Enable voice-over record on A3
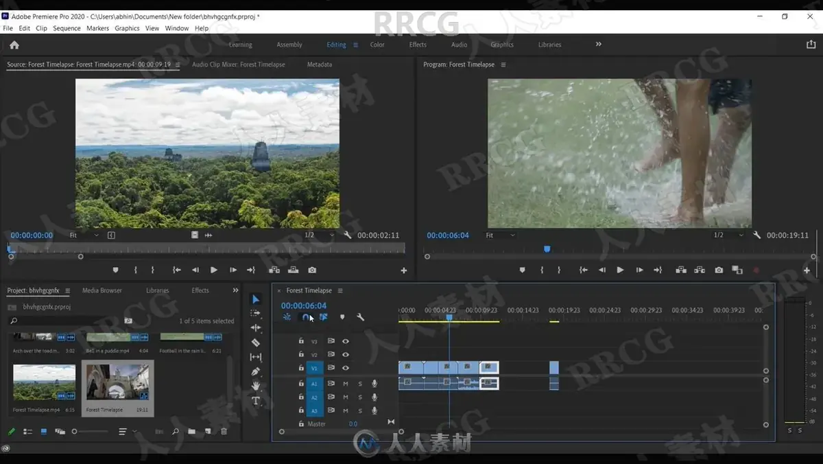 click(374, 410)
